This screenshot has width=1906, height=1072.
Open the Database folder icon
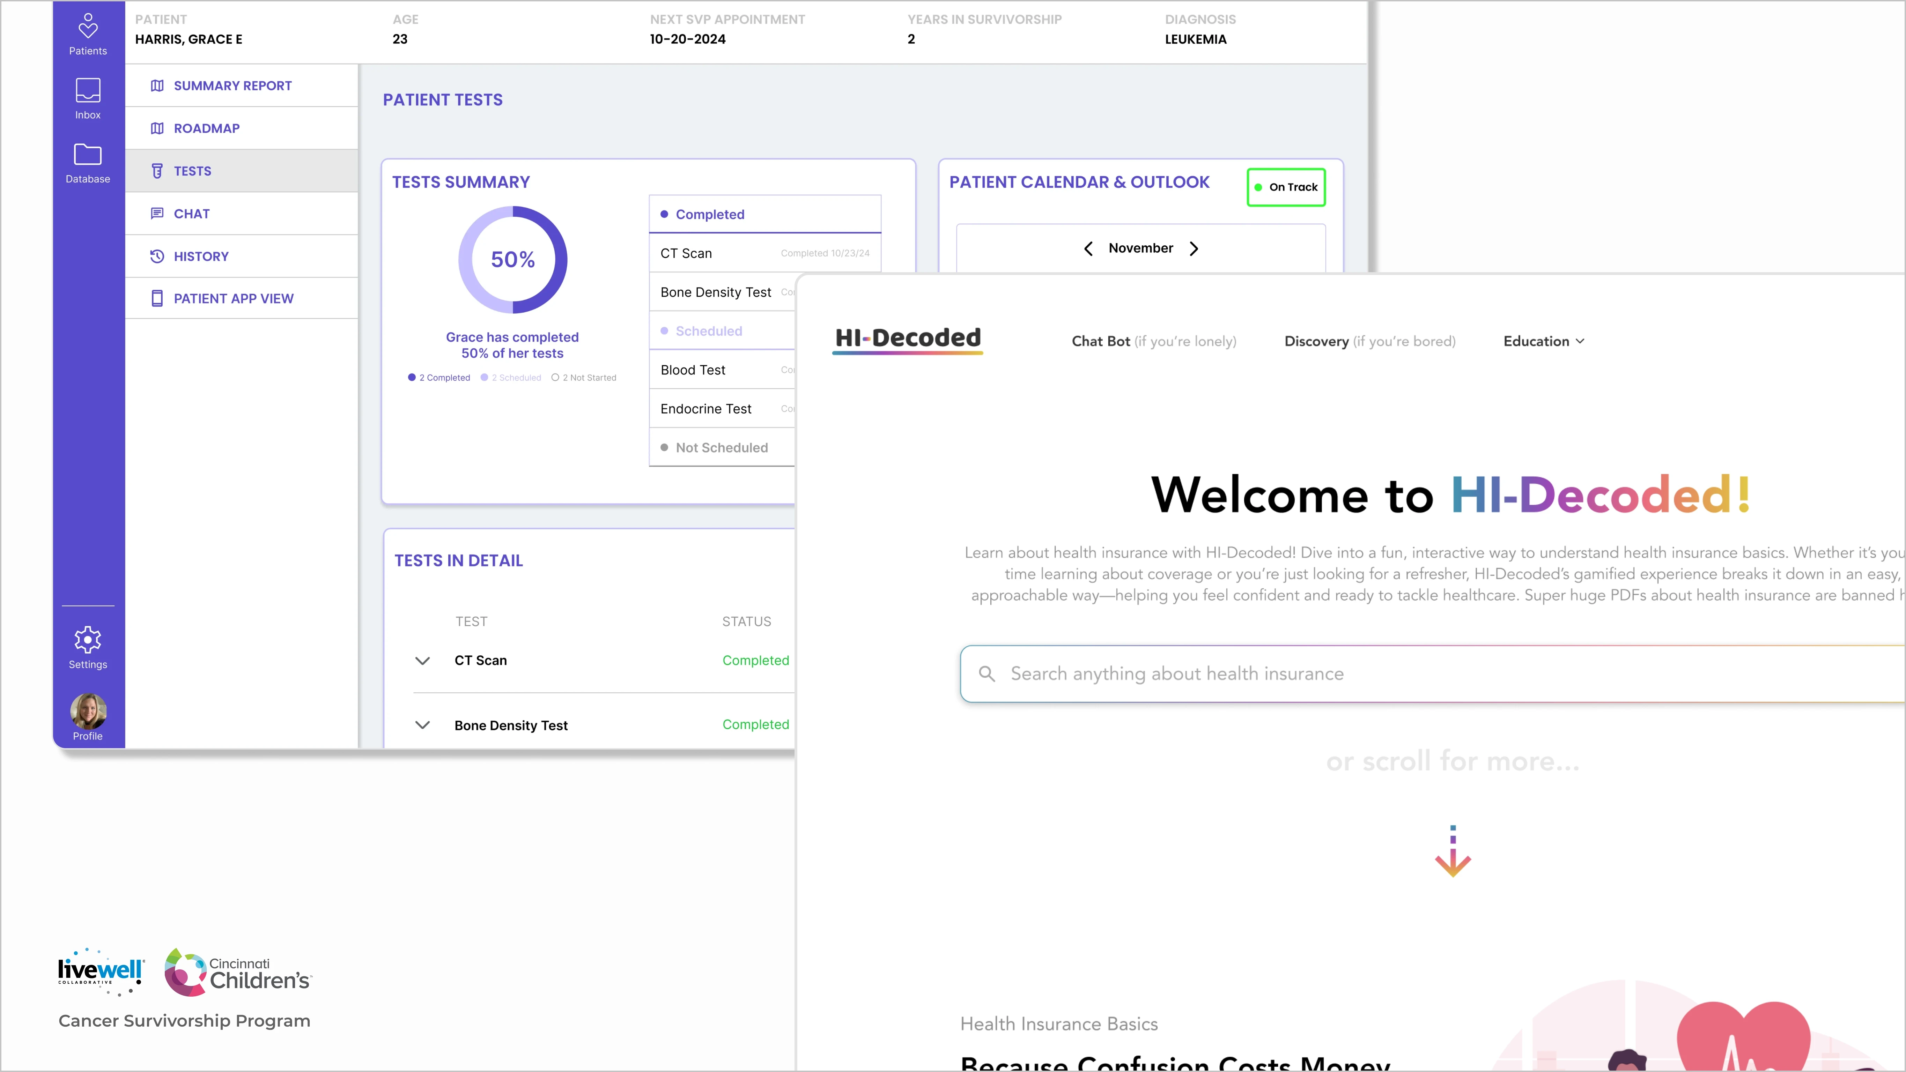point(87,155)
